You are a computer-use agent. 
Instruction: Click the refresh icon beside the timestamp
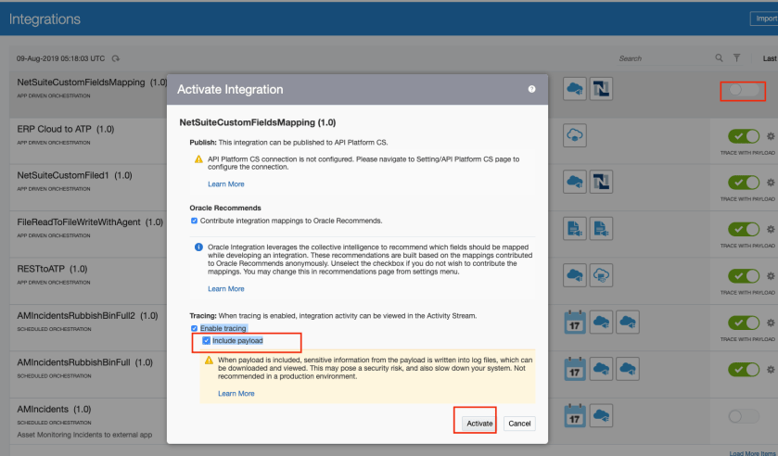[116, 58]
